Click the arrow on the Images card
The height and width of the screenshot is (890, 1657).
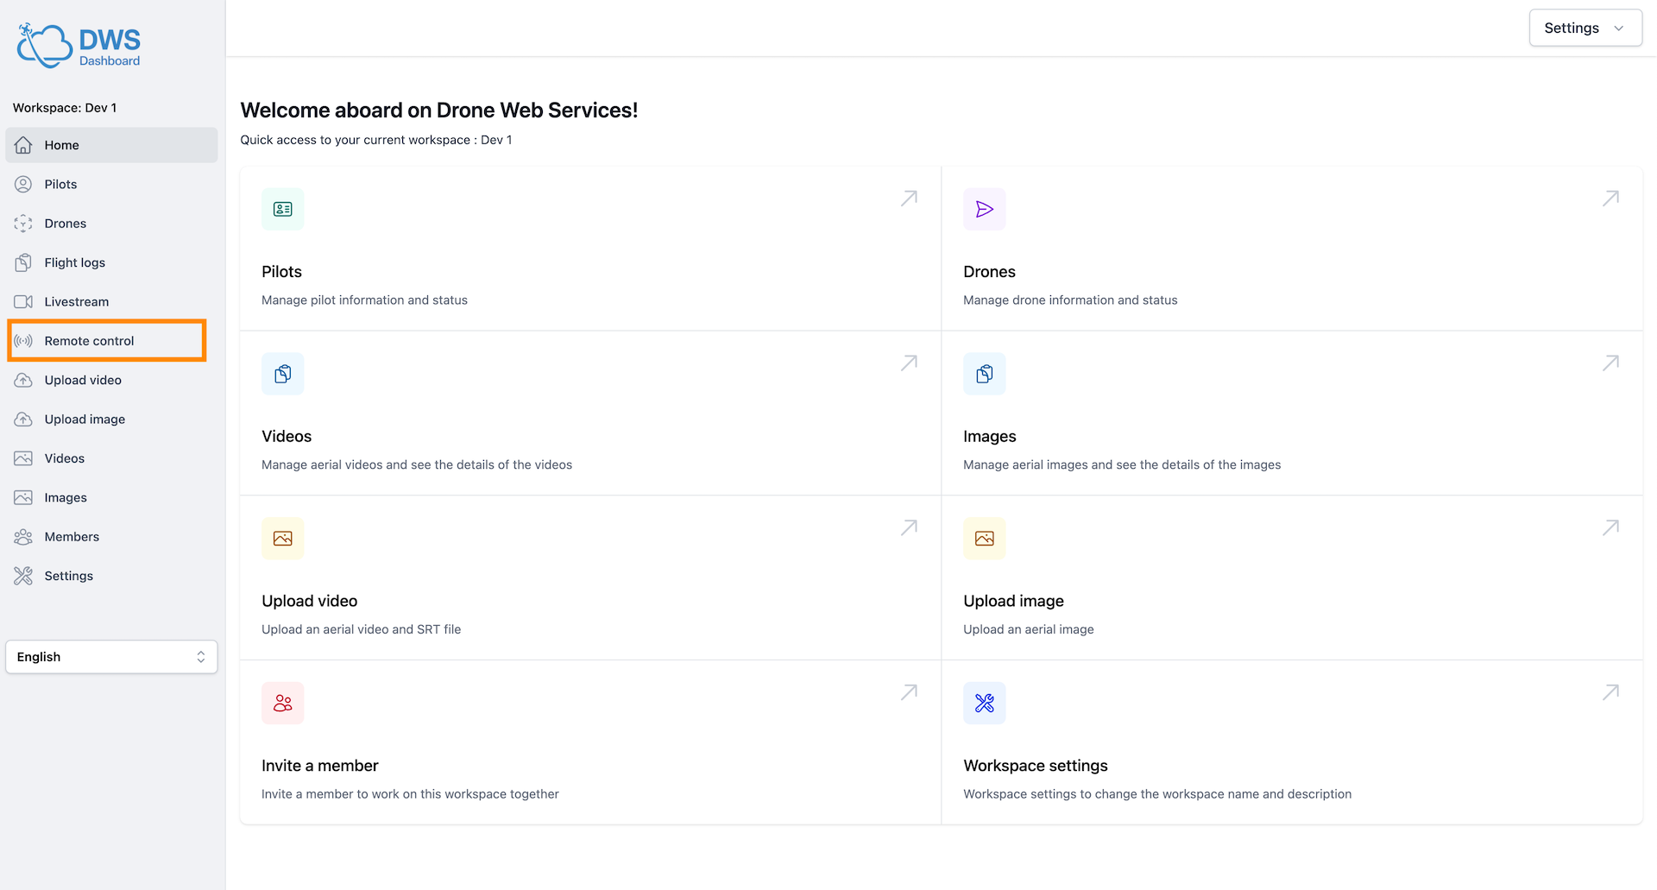coord(1610,363)
